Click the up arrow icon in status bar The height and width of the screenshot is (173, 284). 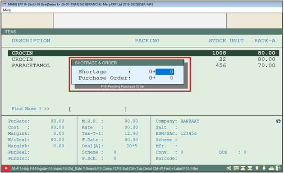pyautogui.click(x=257, y=168)
